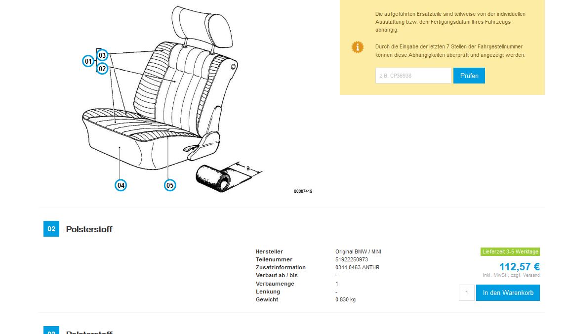Click diagram marker 05 below seat
This screenshot has height=334, width=568.
[170, 185]
